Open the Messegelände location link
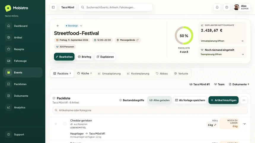This screenshot has height=143, width=255. tap(128, 40)
